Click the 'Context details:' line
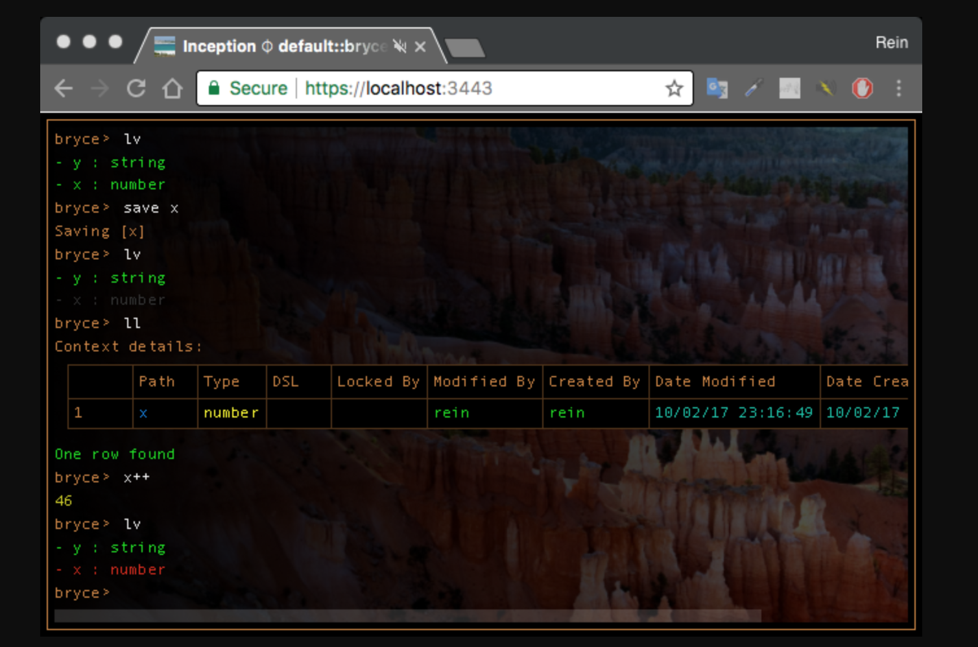Image resolution: width=978 pixels, height=647 pixels. click(128, 347)
